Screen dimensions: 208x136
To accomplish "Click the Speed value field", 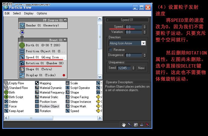I will pyautogui.click(x=134, y=27).
